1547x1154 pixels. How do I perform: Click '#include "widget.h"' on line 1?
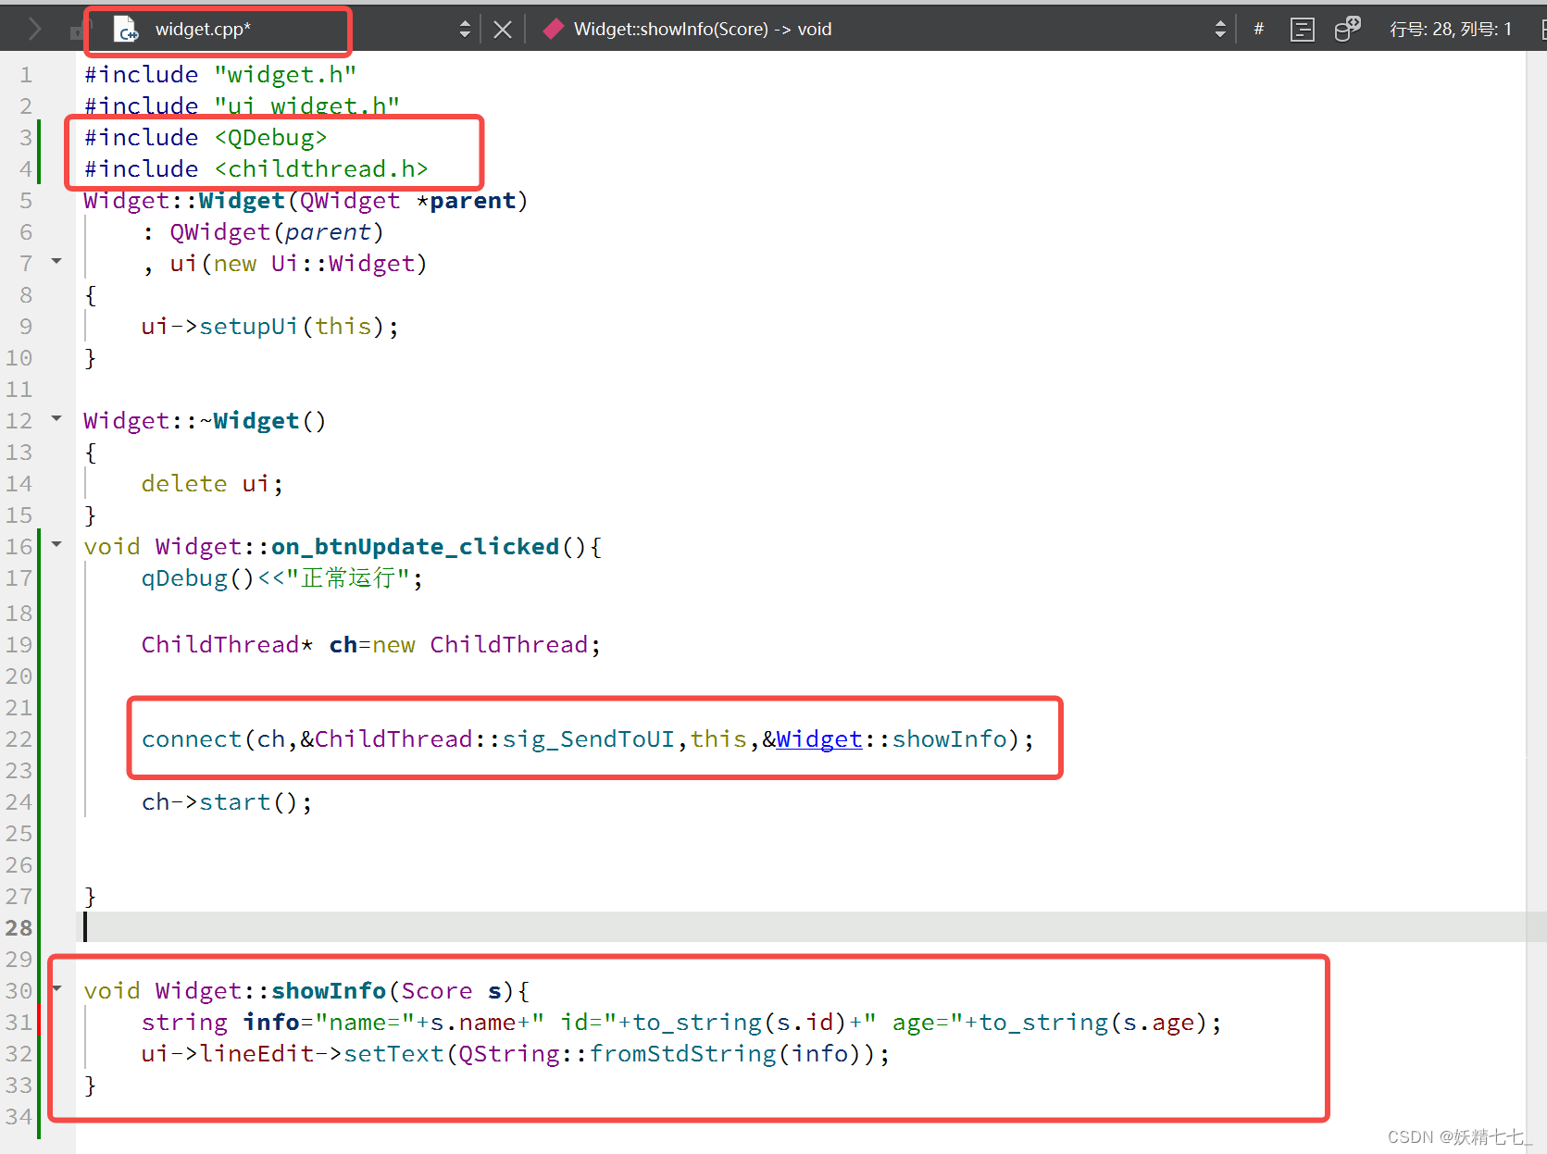click(x=220, y=75)
